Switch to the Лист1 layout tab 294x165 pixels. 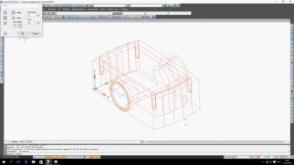(x=23, y=142)
